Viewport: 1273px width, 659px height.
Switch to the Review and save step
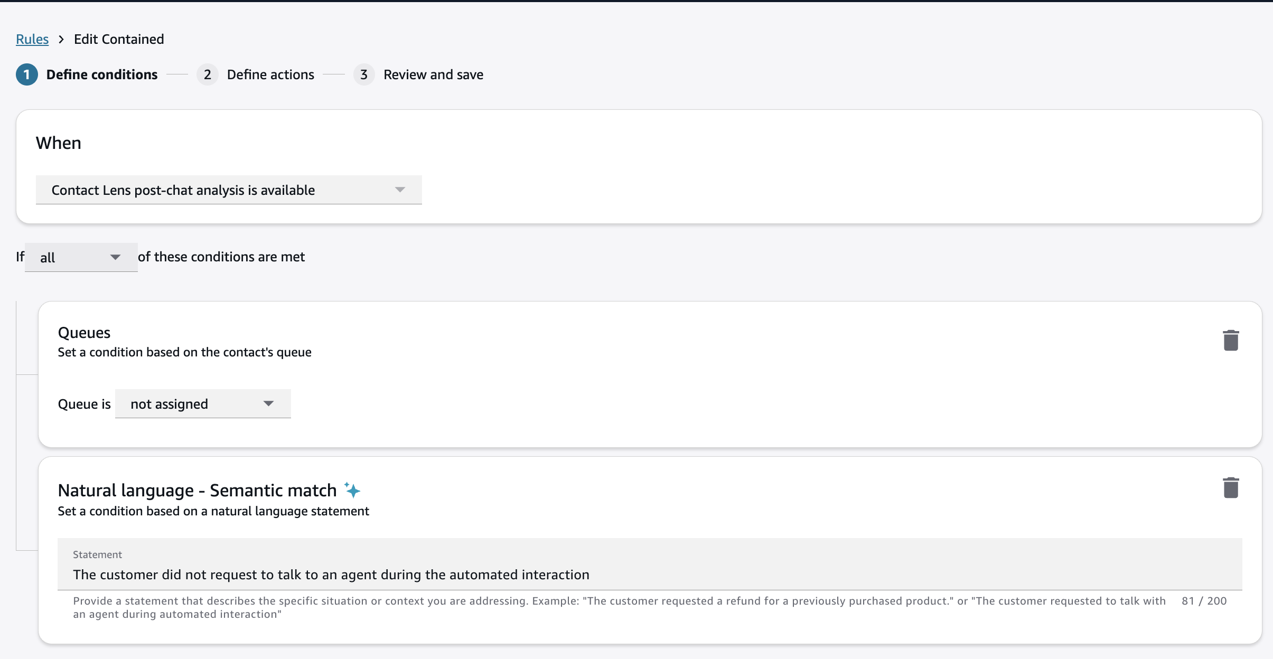[433, 74]
